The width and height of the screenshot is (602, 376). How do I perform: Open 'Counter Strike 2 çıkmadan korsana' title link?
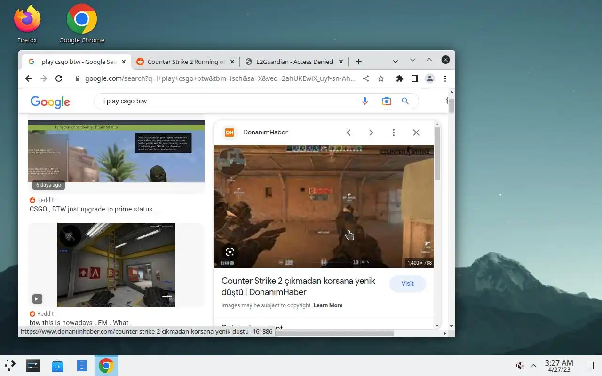tap(298, 286)
